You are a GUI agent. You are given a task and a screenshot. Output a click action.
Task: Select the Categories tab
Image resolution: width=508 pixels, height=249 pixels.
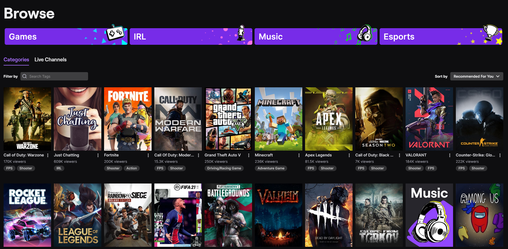16,59
